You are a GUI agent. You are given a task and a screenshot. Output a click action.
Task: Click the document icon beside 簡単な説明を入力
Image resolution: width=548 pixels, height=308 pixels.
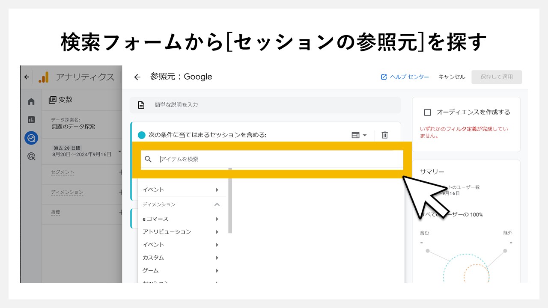coord(141,104)
